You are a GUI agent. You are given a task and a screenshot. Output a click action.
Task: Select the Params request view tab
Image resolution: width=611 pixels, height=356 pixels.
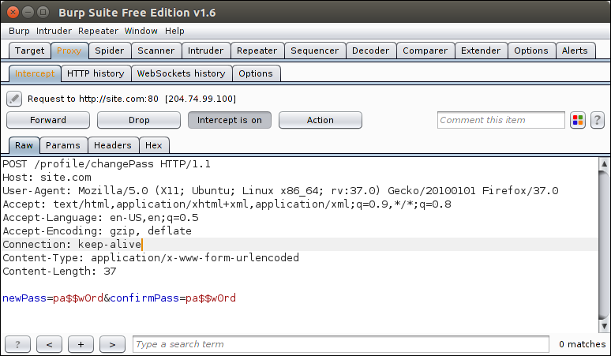point(63,145)
